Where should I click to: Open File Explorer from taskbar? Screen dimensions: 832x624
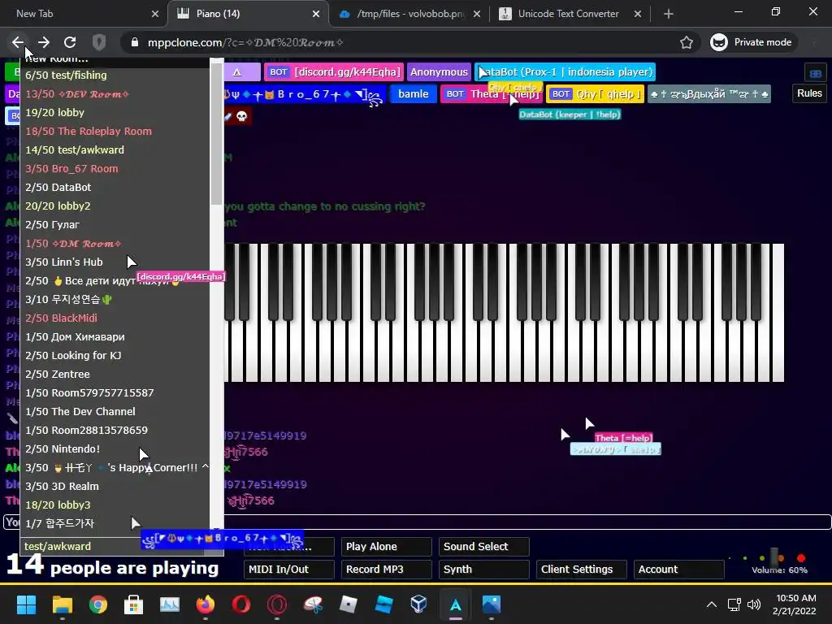tap(62, 604)
